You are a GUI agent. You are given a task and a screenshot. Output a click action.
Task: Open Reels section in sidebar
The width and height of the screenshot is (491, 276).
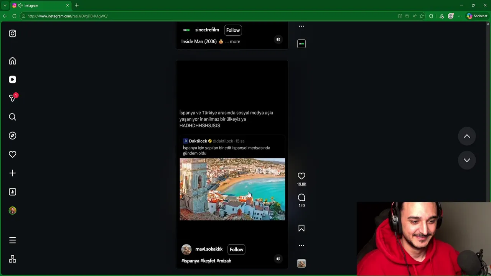pos(12,79)
